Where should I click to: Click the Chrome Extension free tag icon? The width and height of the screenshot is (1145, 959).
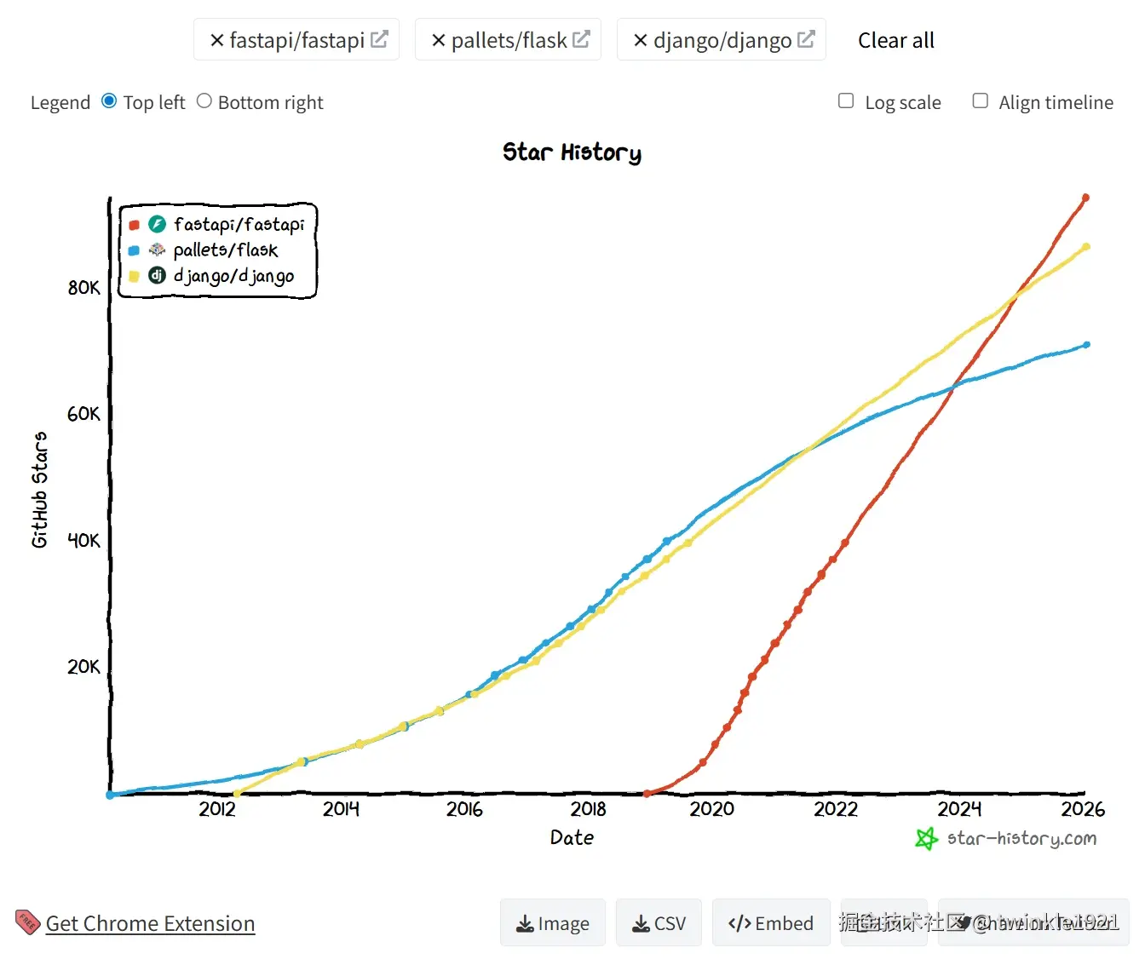tap(27, 922)
